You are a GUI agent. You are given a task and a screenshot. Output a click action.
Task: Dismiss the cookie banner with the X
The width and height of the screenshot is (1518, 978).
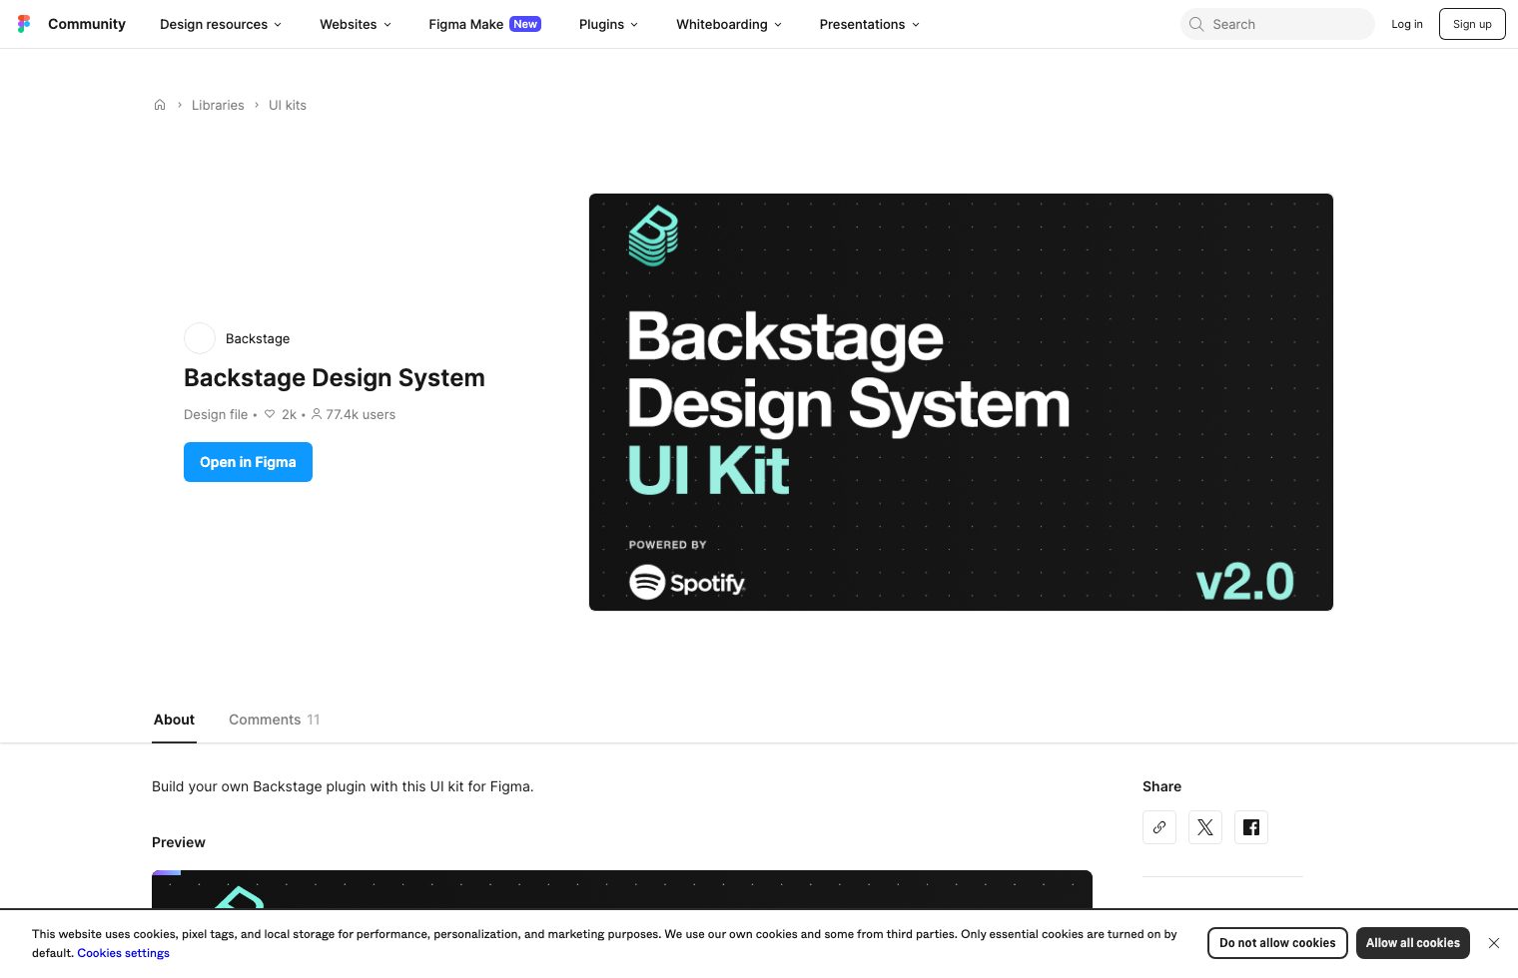coord(1494,942)
